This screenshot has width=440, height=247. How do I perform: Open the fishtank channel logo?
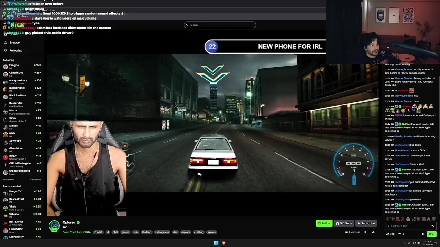pos(5,215)
